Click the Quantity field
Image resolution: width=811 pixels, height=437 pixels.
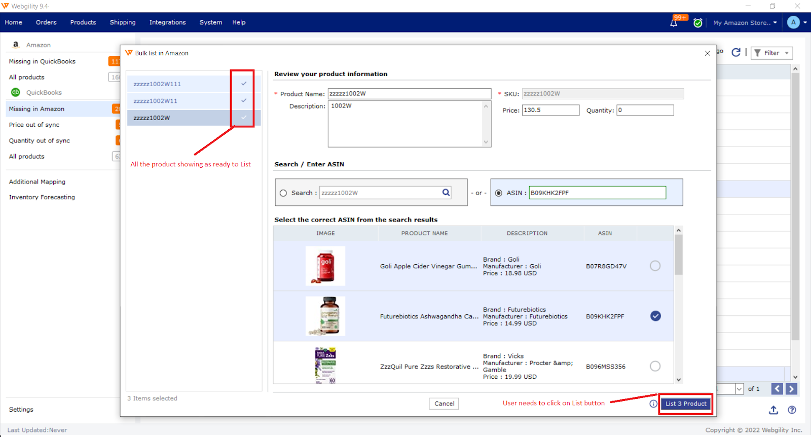(x=645, y=110)
